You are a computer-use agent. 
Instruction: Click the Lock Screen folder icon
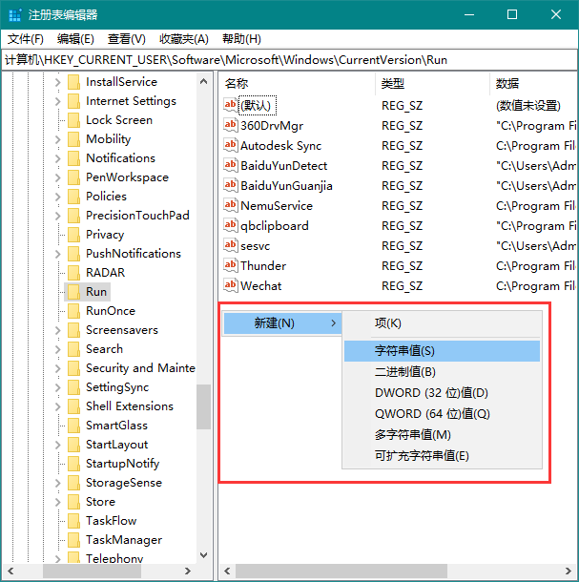click(73, 120)
